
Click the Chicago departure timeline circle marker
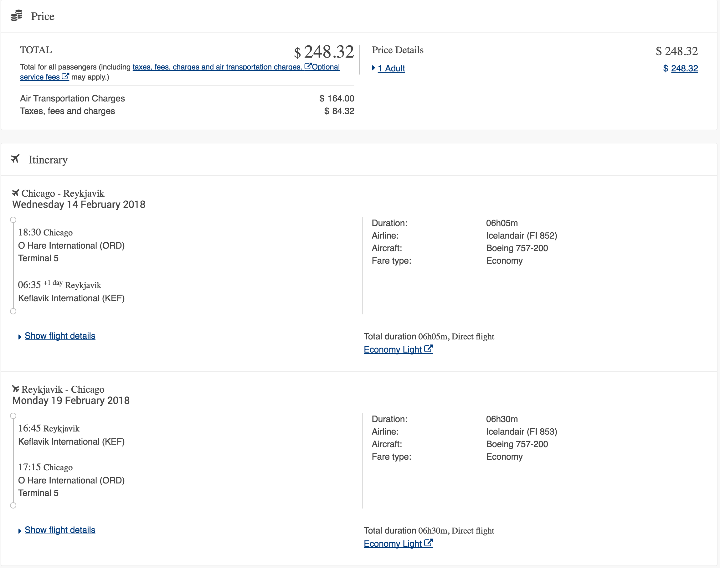[13, 220]
